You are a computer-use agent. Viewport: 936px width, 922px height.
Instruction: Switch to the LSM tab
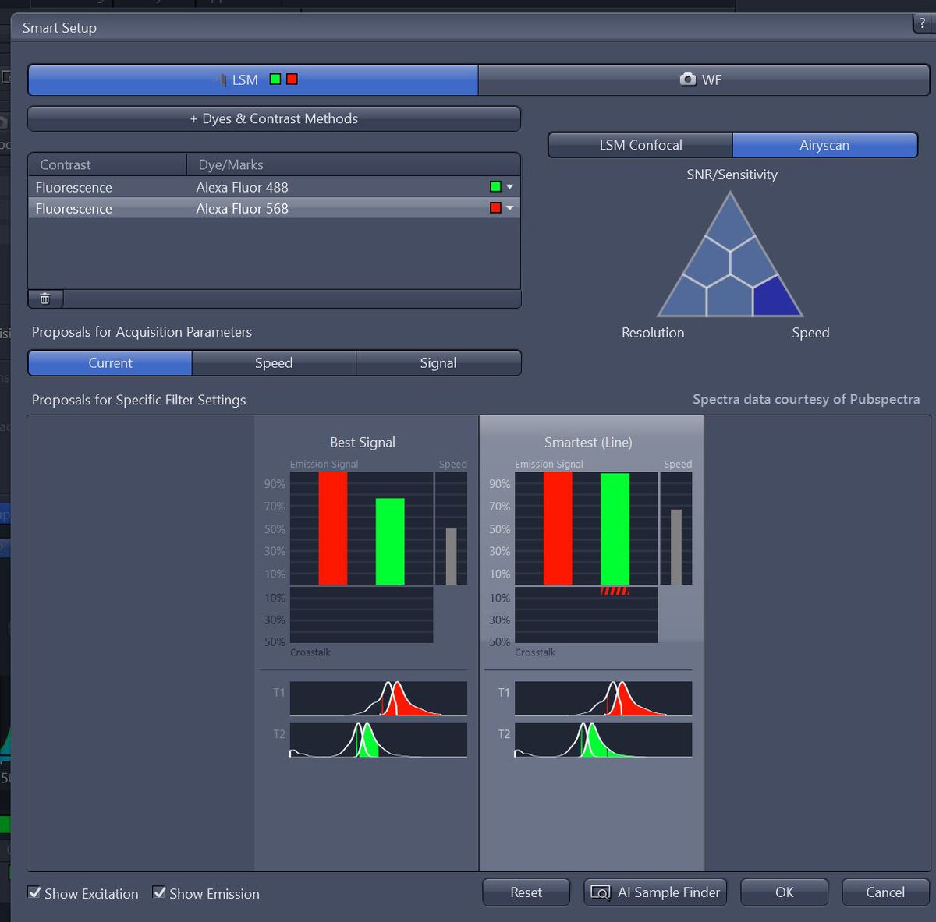point(253,79)
